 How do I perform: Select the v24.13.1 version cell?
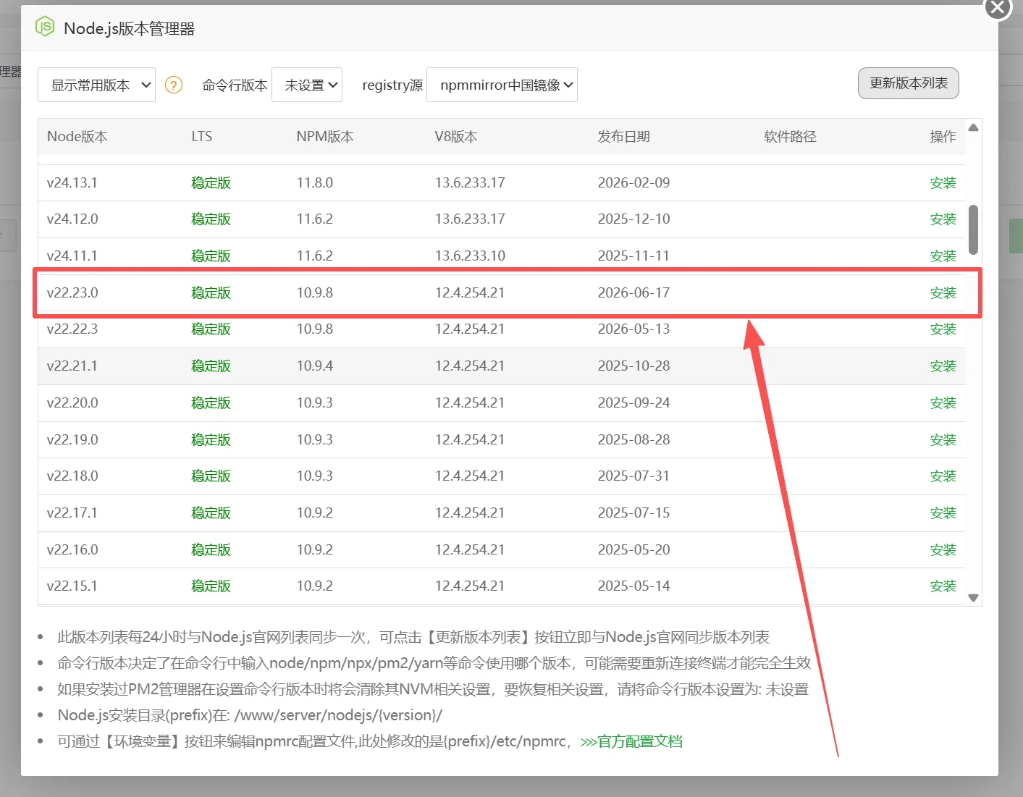pyautogui.click(x=72, y=183)
